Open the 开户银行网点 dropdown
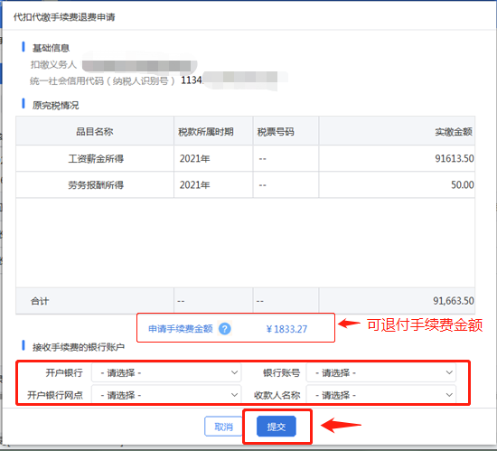 [x=166, y=395]
